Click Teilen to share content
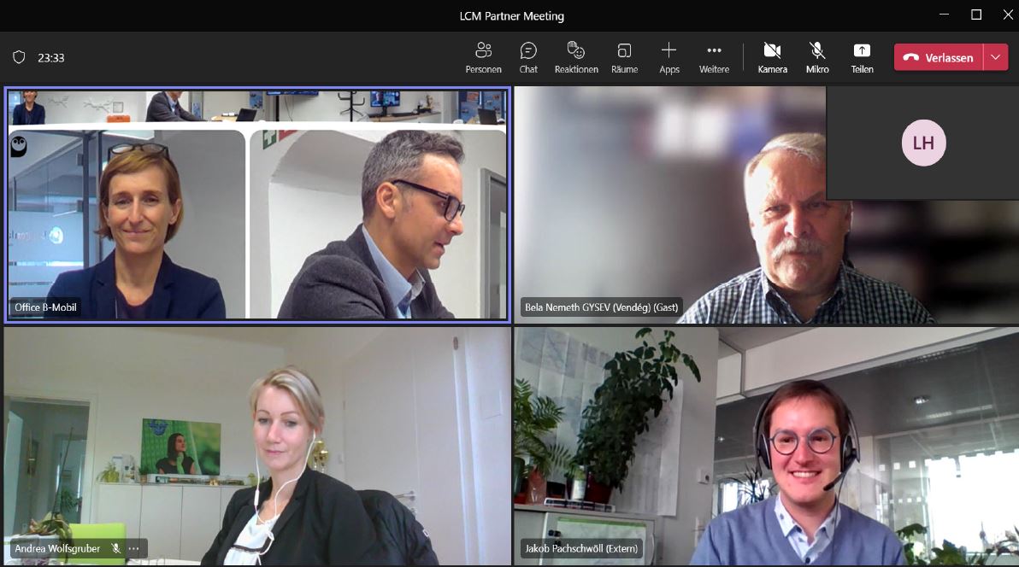The height and width of the screenshot is (567, 1019). [862, 58]
